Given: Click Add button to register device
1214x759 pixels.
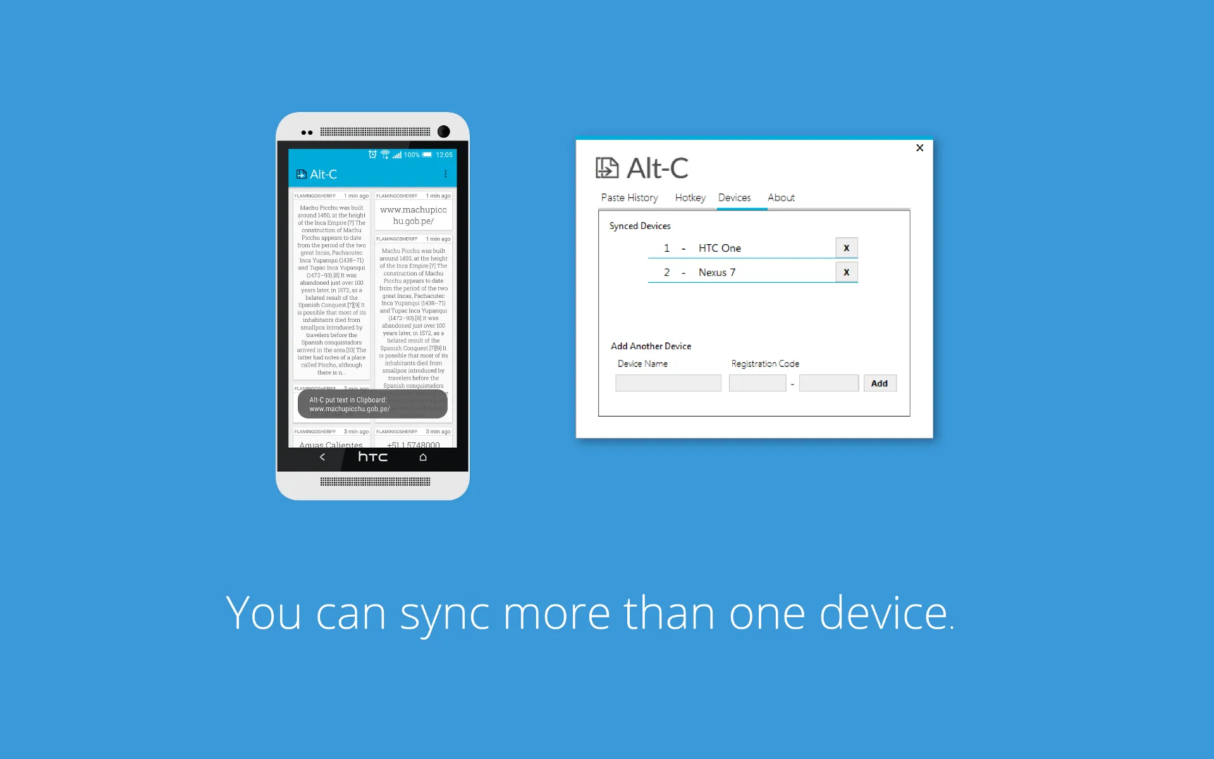Looking at the screenshot, I should tap(880, 383).
